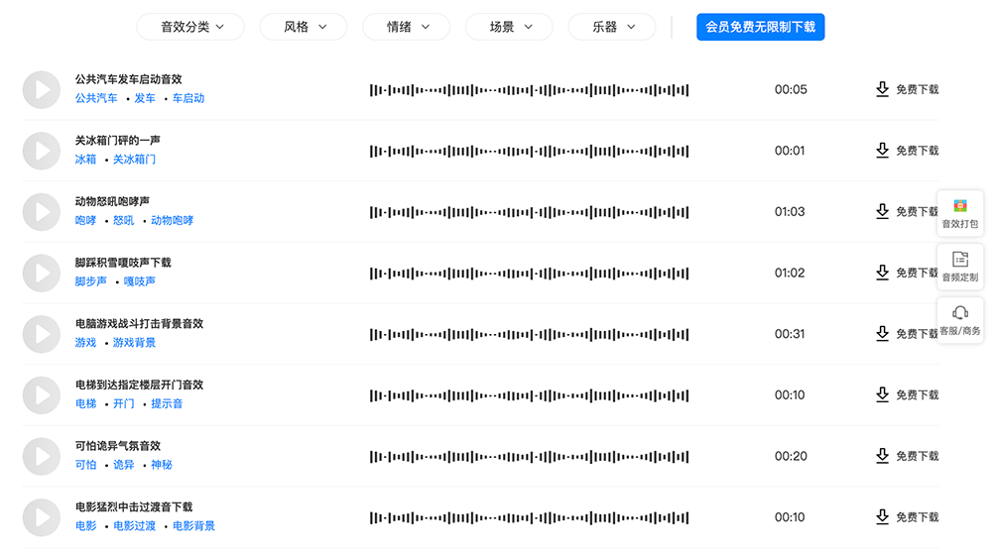The height and width of the screenshot is (554, 992).
Task: Play 脚踩积雪嘎吱声下载 sound
Action: pos(41,273)
